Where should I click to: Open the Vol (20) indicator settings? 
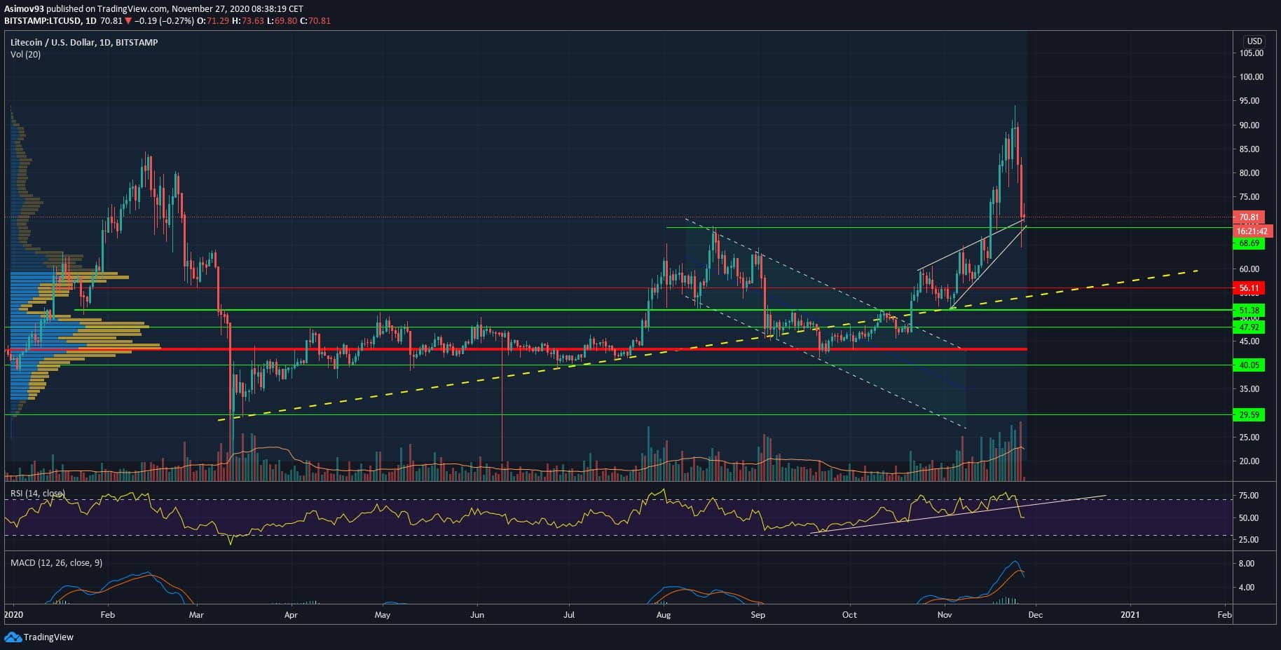(25, 55)
